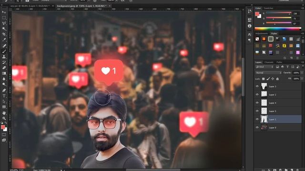This screenshot has height=171, width=305.
Task: Switch to the Channels tab
Action: point(269,62)
